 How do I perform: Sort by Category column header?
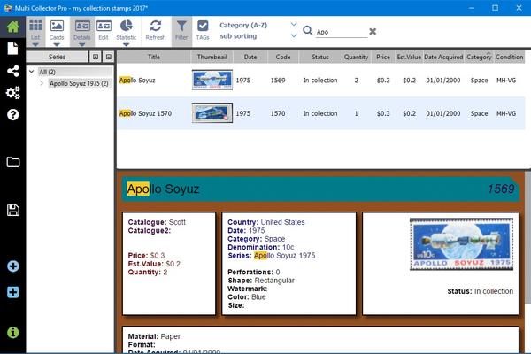click(x=479, y=57)
